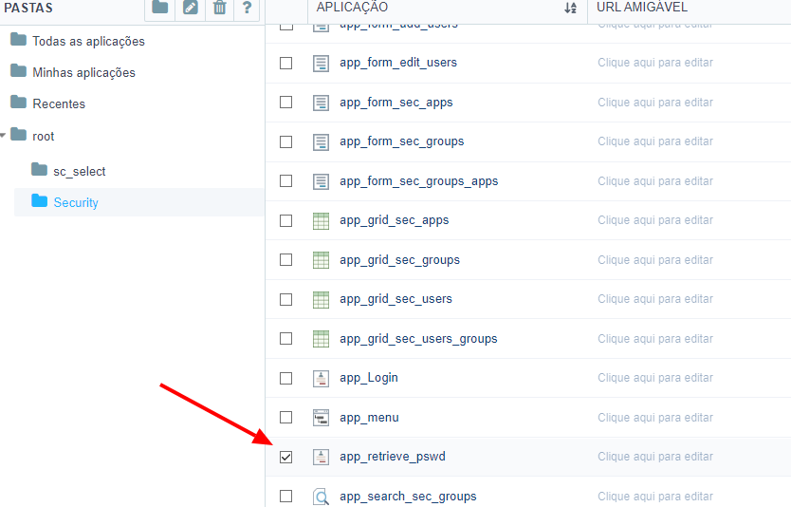The width and height of the screenshot is (791, 507).
Task: Click the app_form_edit_users form icon
Action: 321,63
